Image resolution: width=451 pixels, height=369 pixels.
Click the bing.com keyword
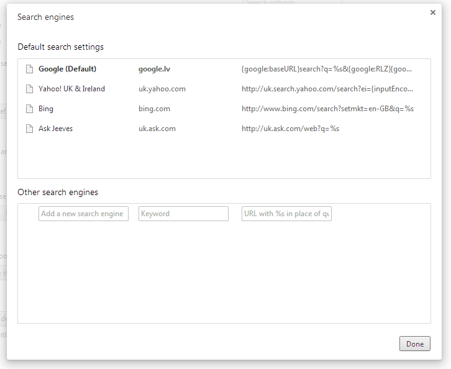click(x=154, y=109)
